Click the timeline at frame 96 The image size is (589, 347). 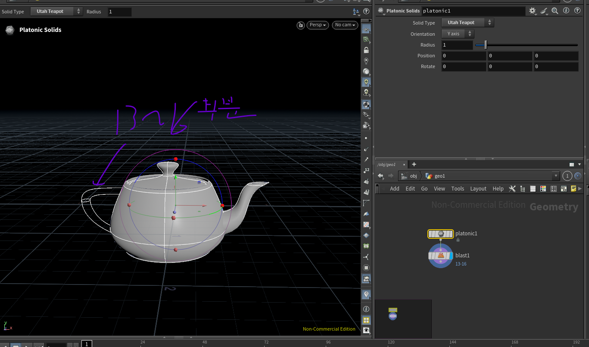point(328,343)
